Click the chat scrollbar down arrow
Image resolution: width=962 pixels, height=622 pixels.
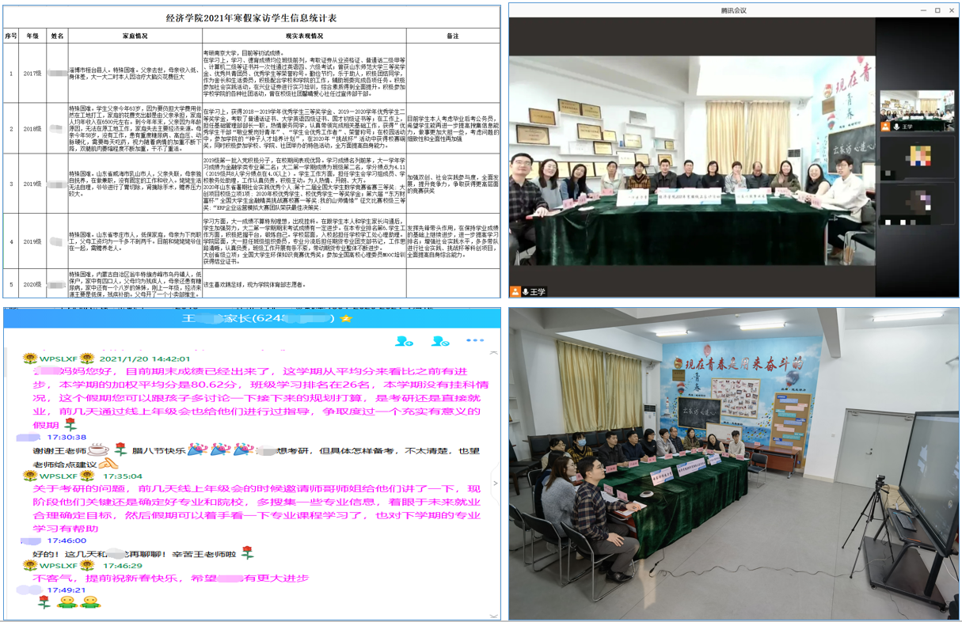coord(496,614)
